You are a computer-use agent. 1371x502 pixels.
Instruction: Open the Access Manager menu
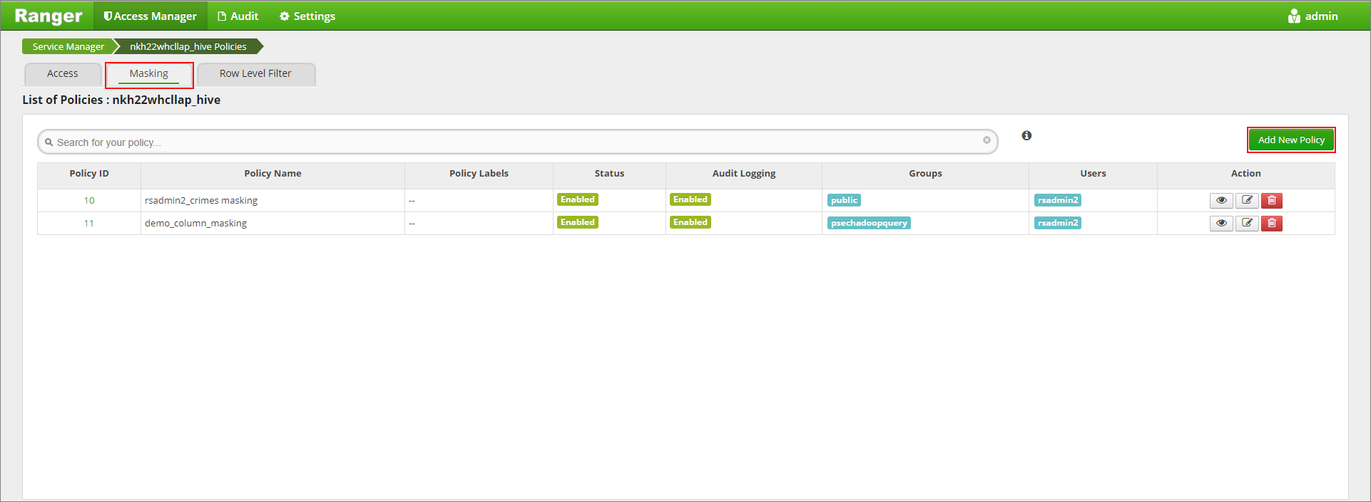coord(150,16)
